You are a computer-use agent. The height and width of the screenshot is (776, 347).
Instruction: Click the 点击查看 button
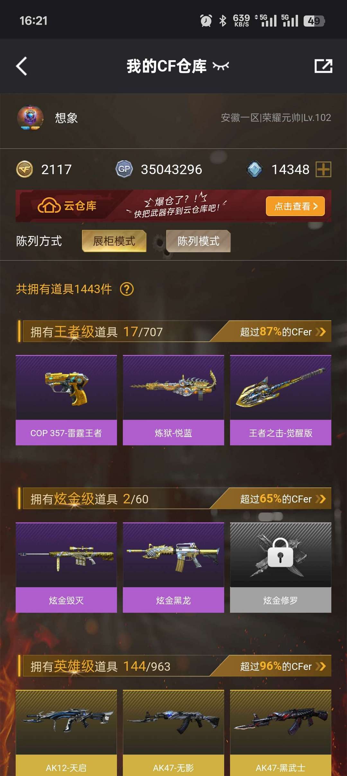[x=295, y=206]
